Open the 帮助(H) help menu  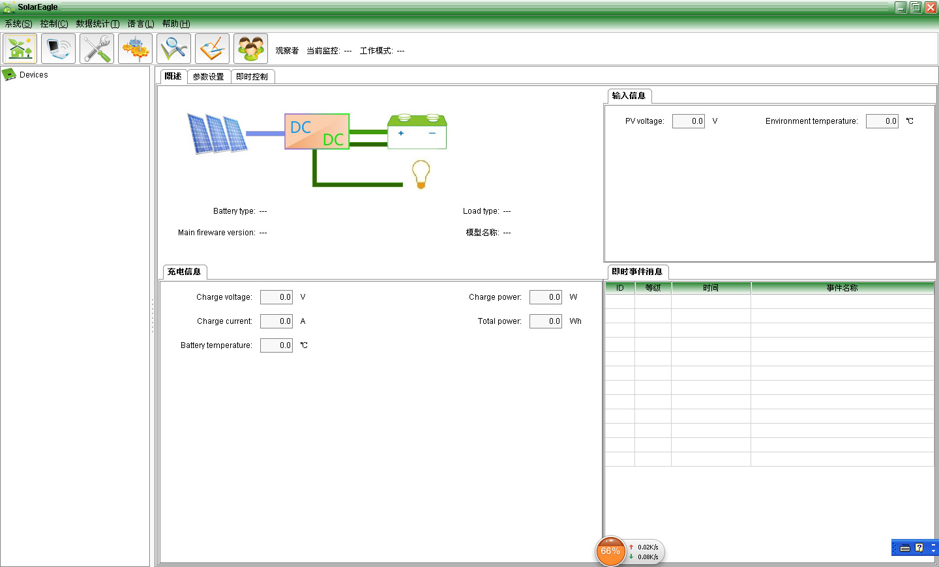pos(176,24)
